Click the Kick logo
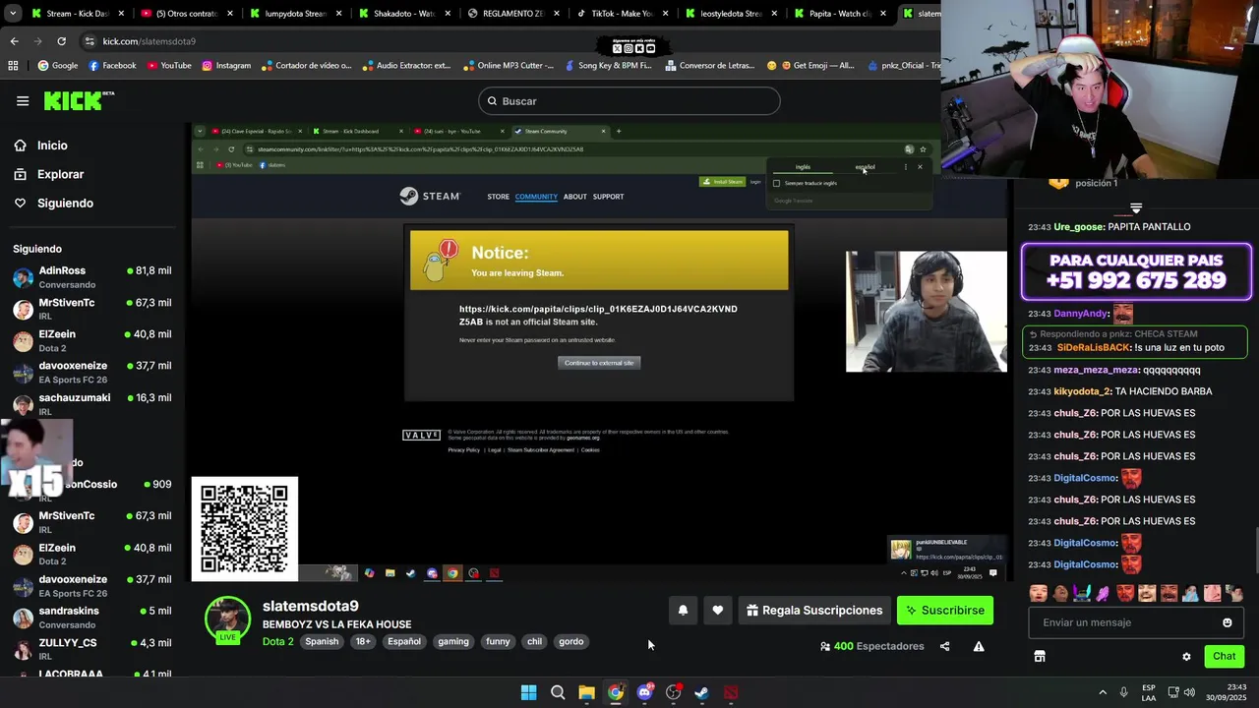This screenshot has height=708, width=1259. pyautogui.click(x=79, y=100)
